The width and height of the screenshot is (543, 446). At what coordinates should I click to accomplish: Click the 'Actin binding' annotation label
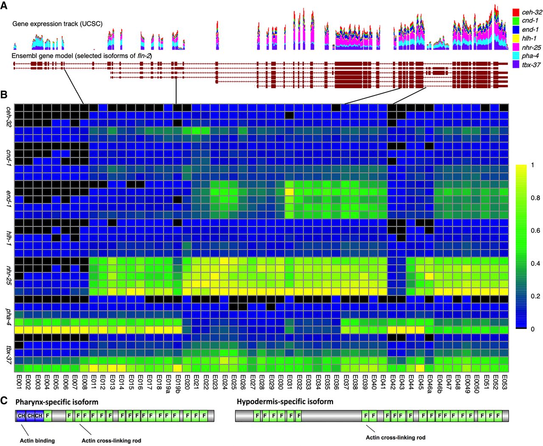pos(37,440)
